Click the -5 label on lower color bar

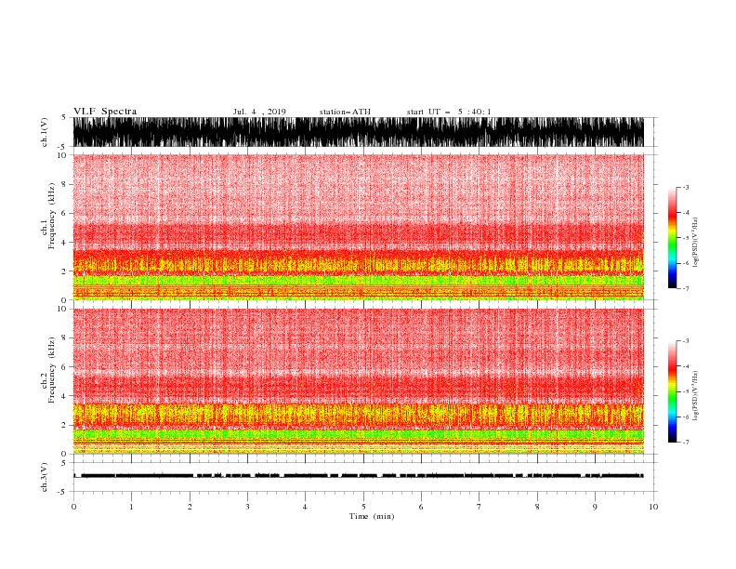(x=685, y=391)
